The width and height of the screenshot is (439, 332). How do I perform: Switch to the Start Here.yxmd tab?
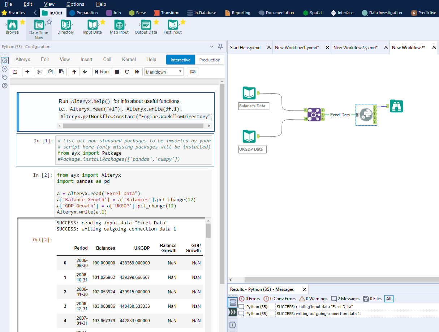coord(245,47)
